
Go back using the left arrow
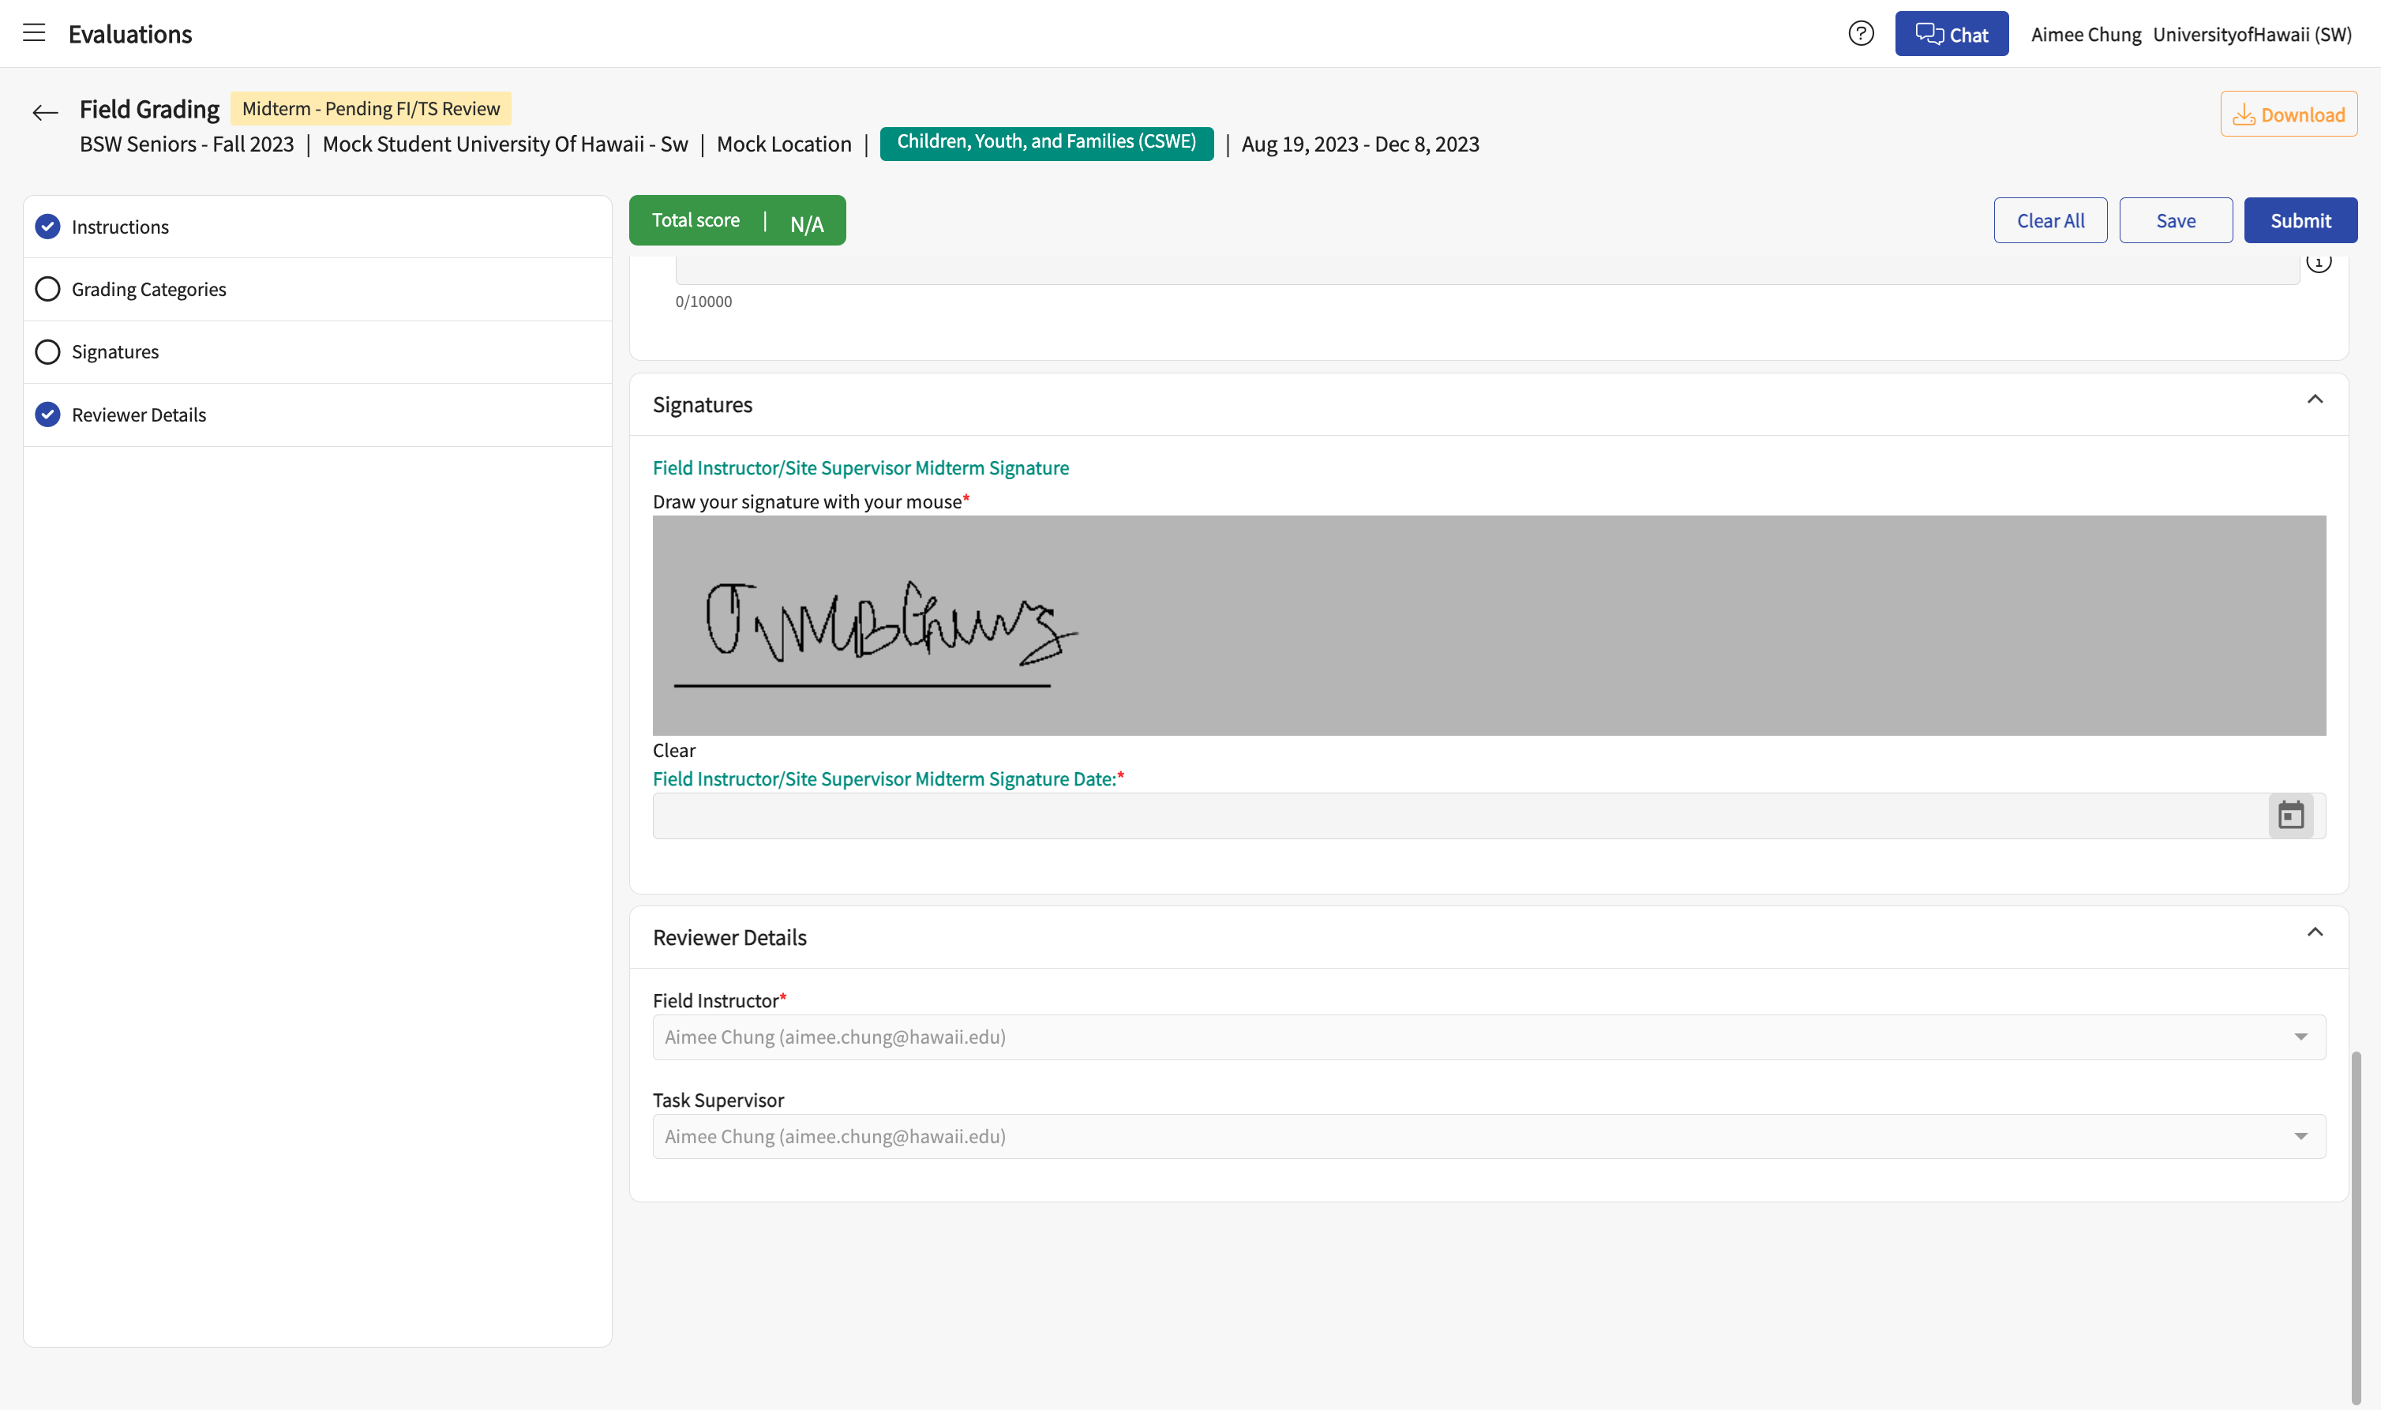pos(45,113)
